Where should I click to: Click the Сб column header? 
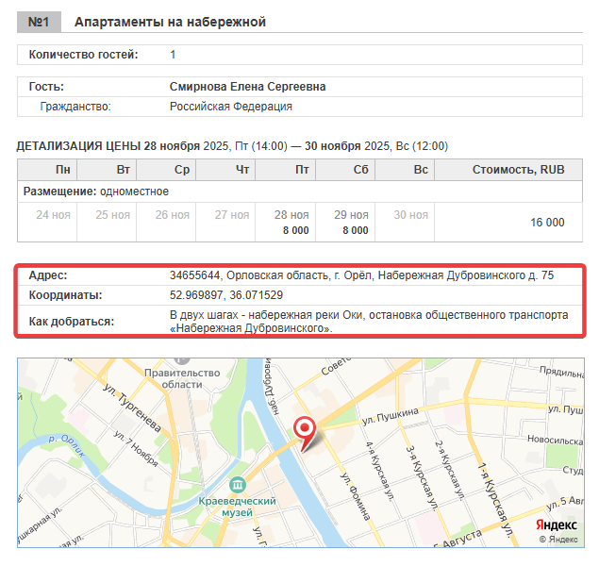pos(345,170)
